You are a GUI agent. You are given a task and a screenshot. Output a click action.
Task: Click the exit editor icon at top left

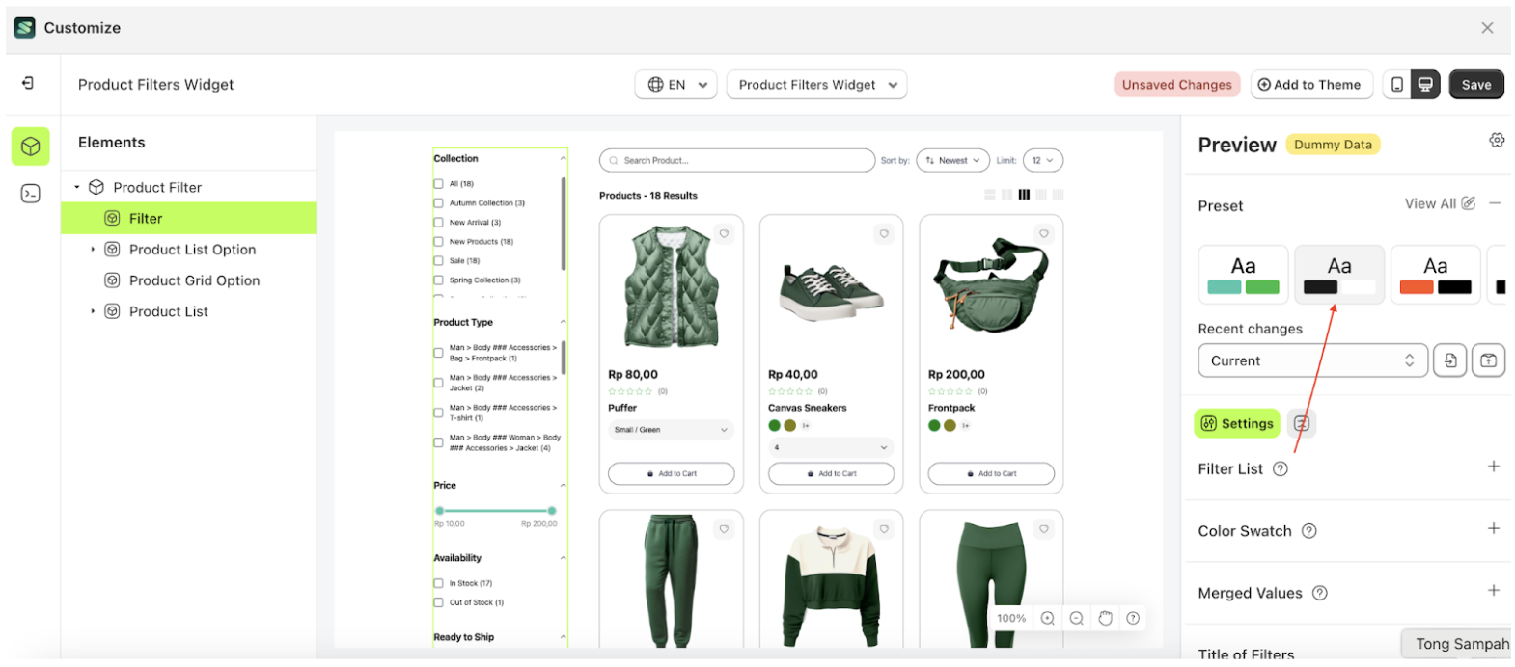click(28, 84)
